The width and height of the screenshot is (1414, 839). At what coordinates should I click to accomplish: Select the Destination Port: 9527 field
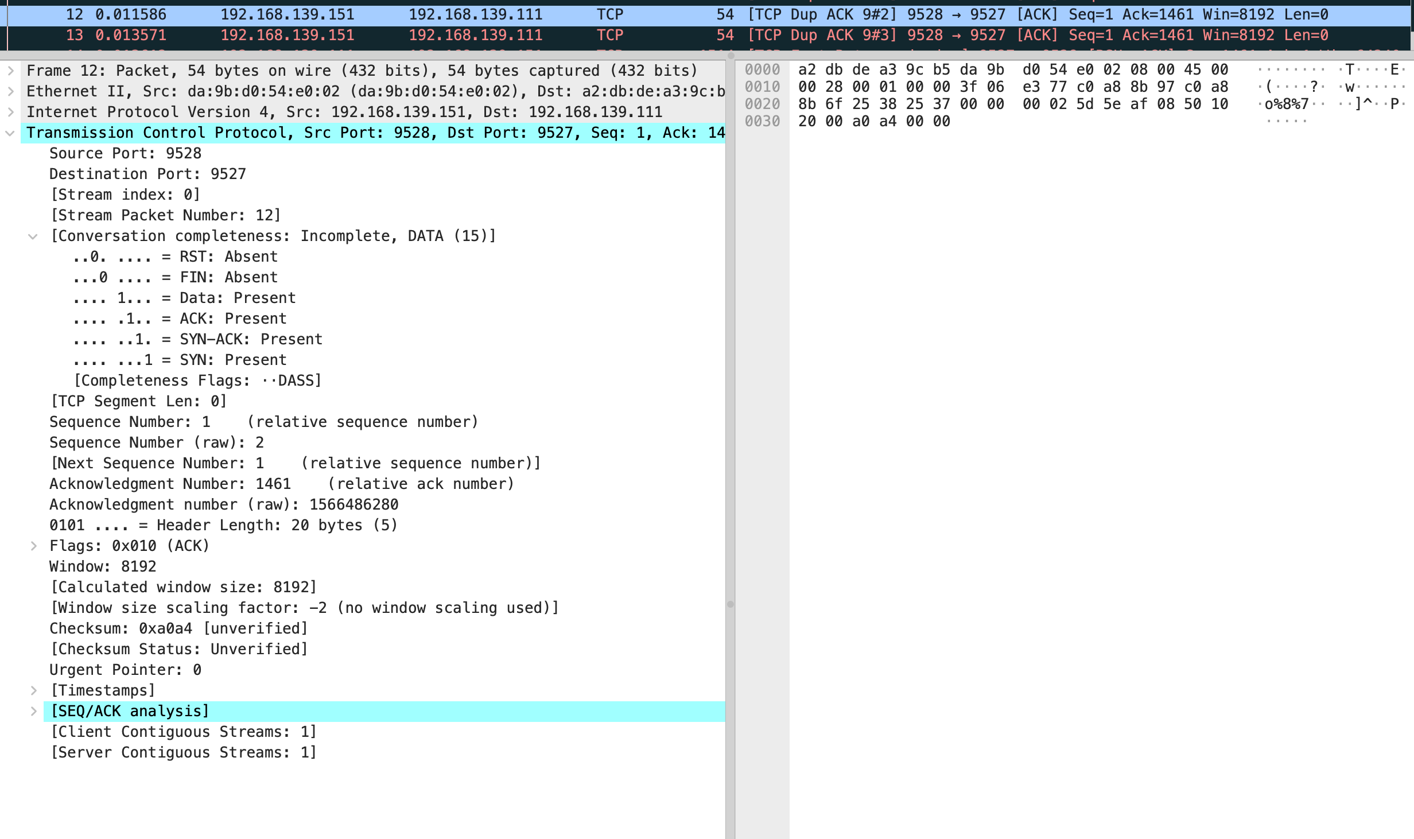(147, 174)
